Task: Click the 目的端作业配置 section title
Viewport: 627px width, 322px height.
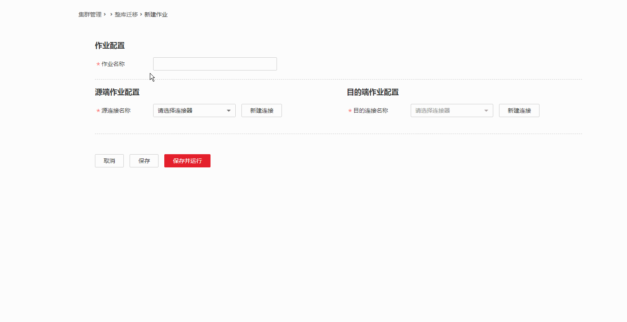Action: click(x=372, y=92)
